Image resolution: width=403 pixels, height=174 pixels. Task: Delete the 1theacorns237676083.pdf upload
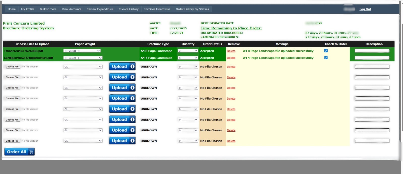231,51
